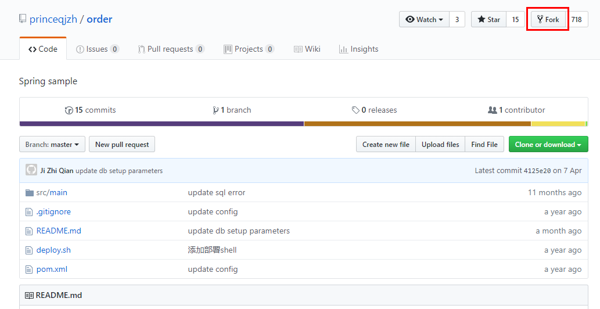Open princeqjzh user profile link

53,19
